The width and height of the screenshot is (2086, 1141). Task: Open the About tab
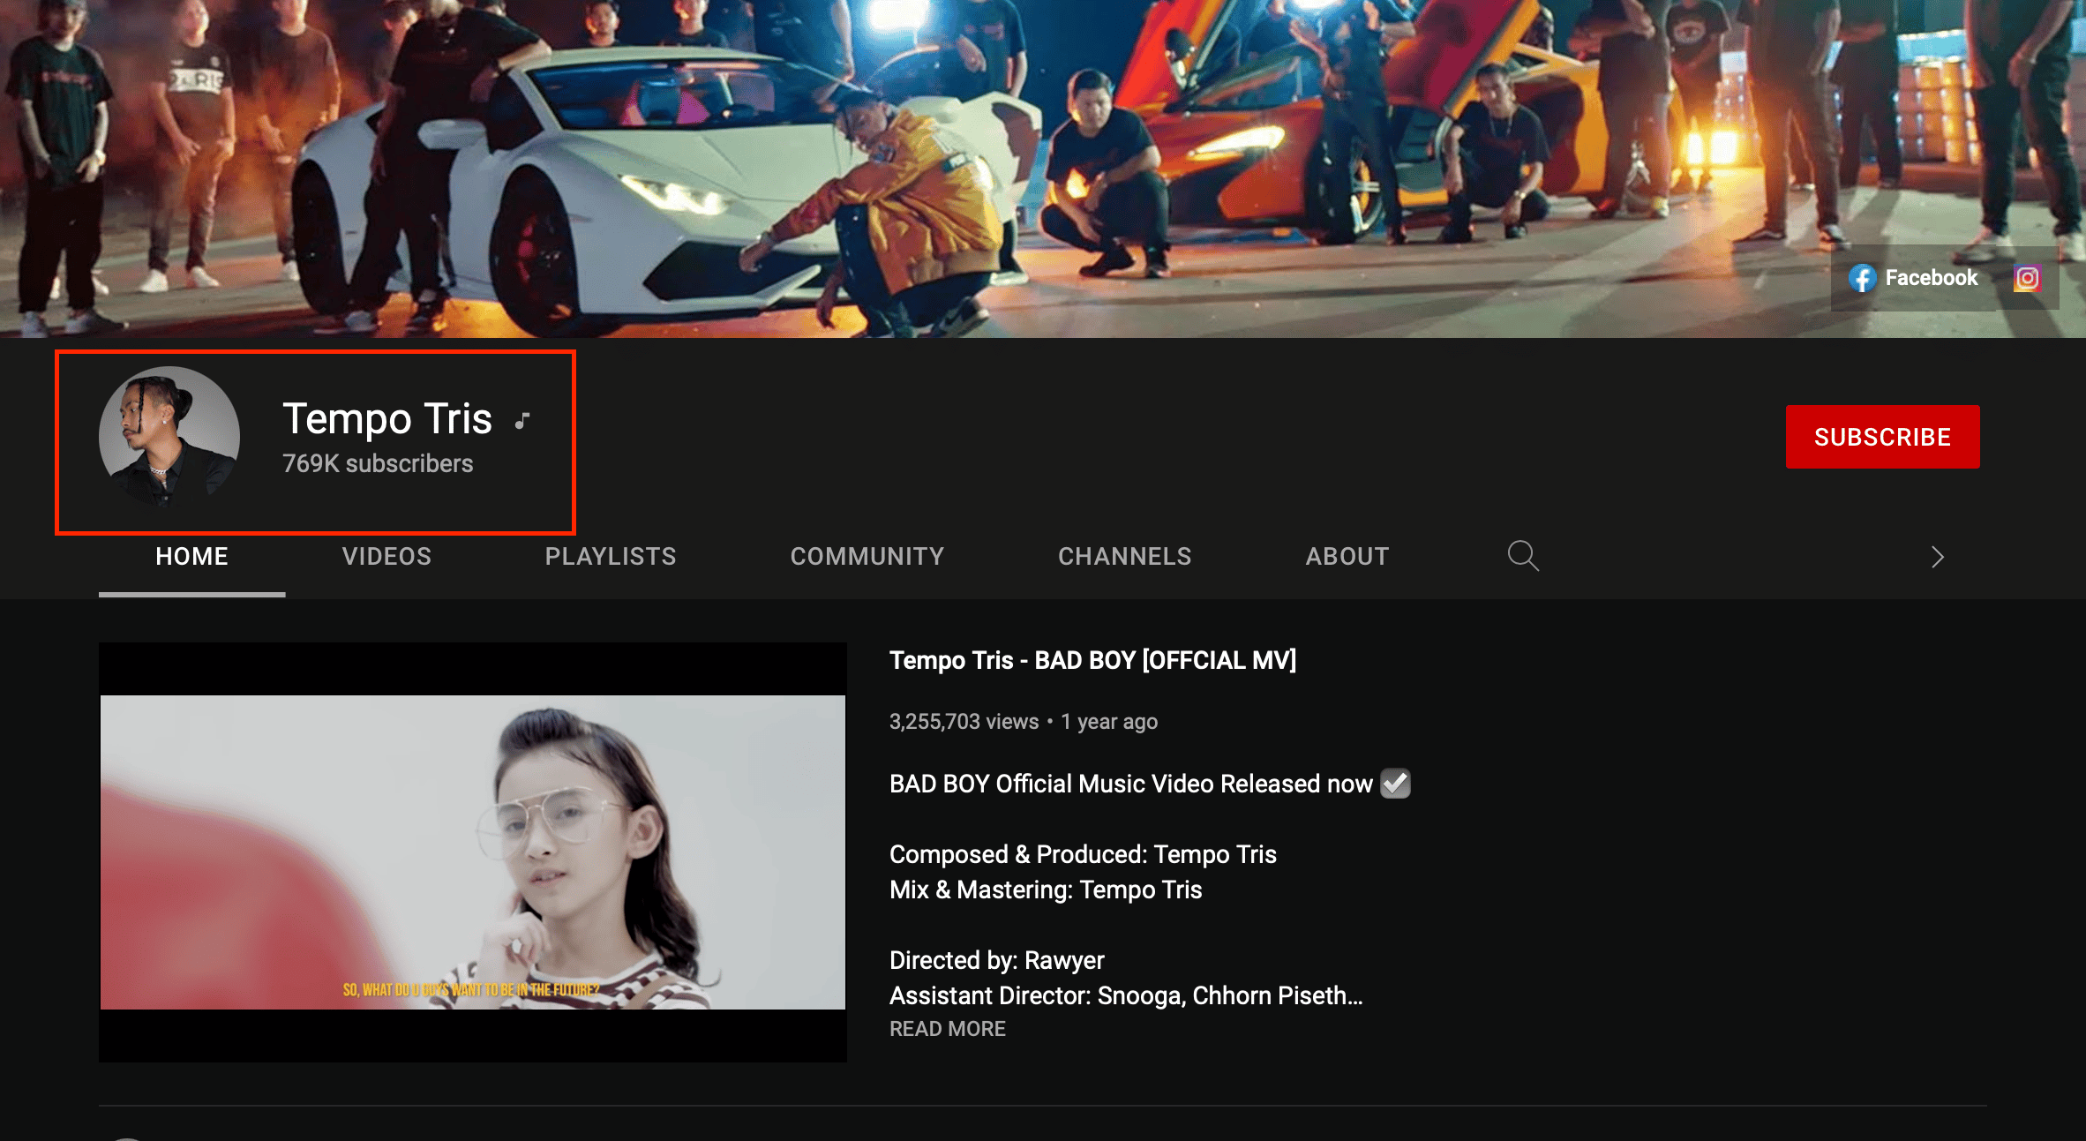click(1347, 557)
